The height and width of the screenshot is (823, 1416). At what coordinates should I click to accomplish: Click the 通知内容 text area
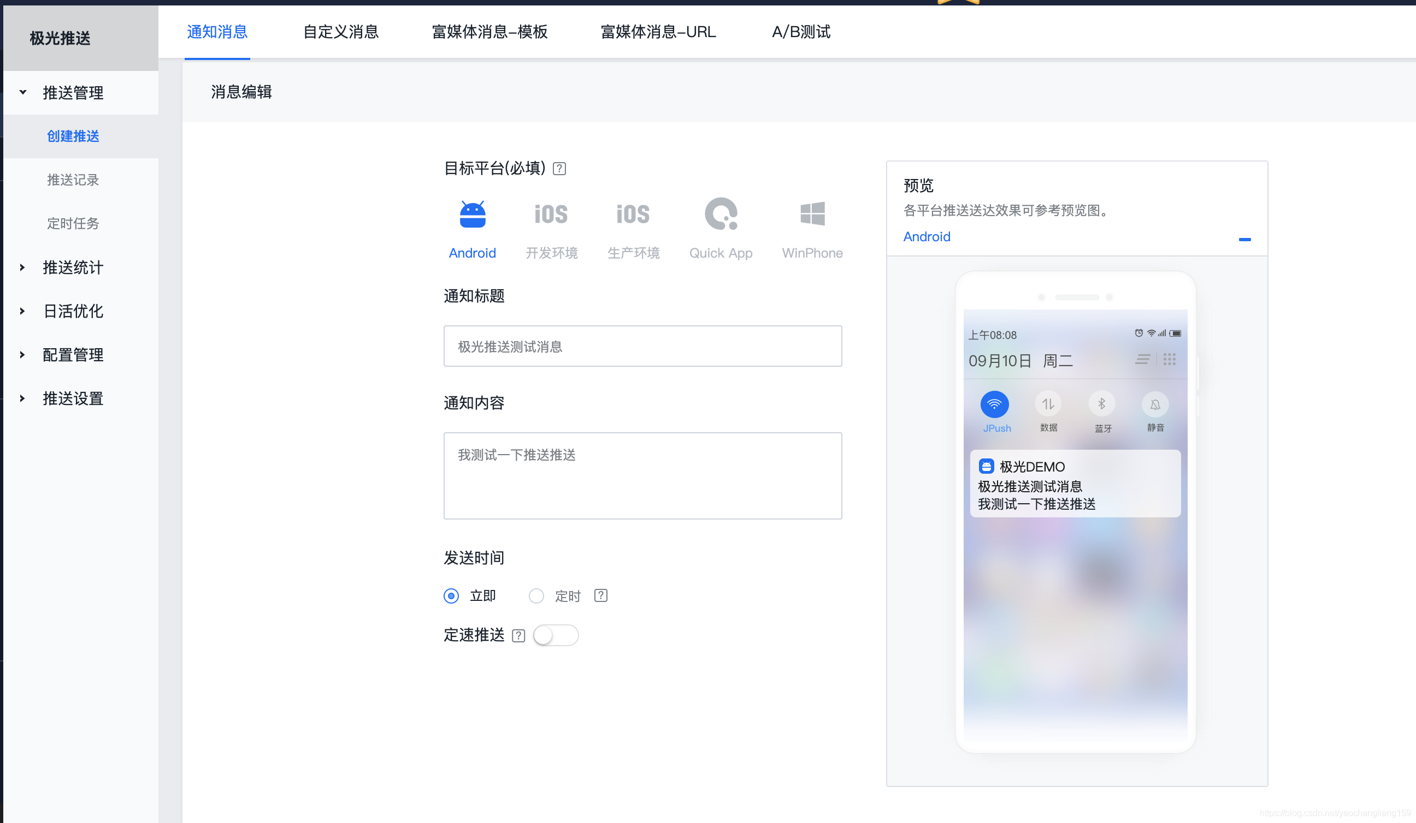[642, 473]
